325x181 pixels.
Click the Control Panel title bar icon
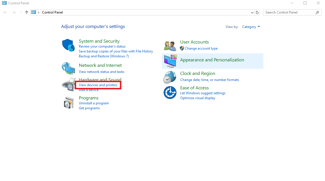click(4, 3)
